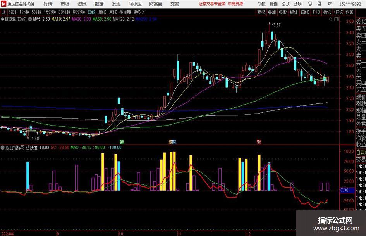Click the 榜财 marker below chart
The image size is (366, 236).
click(172, 142)
